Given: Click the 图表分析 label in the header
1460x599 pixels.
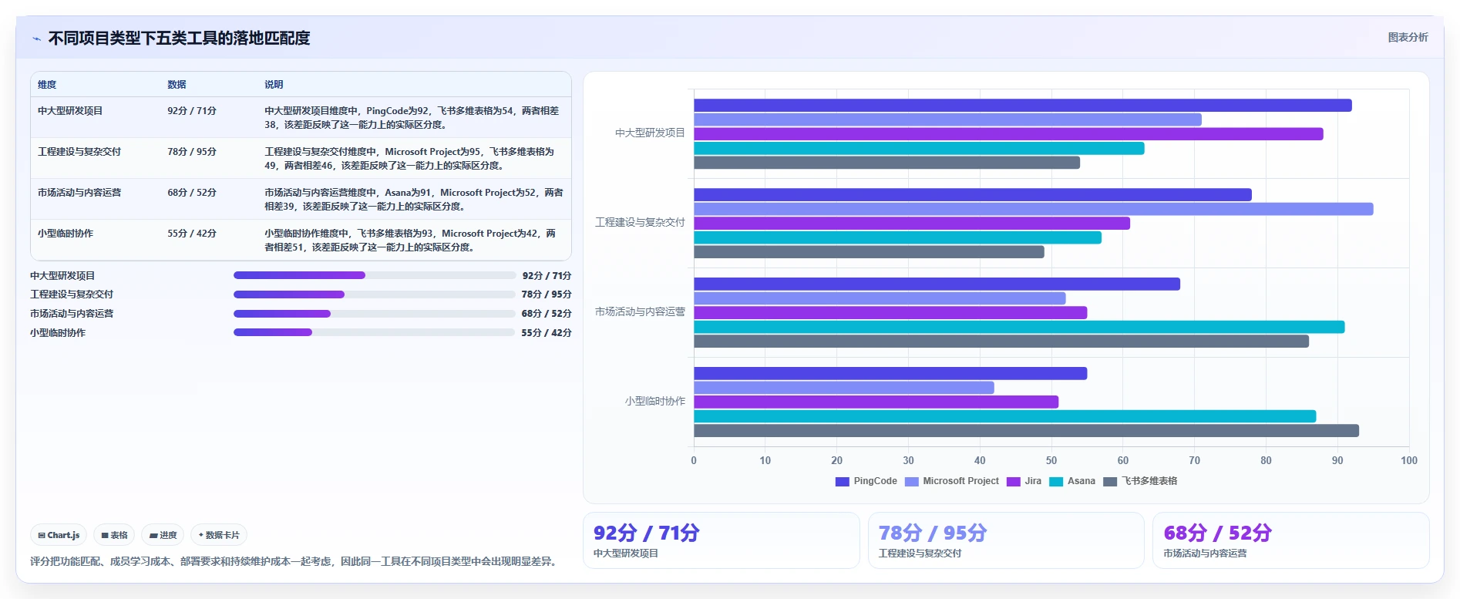Looking at the screenshot, I should 1408,37.
